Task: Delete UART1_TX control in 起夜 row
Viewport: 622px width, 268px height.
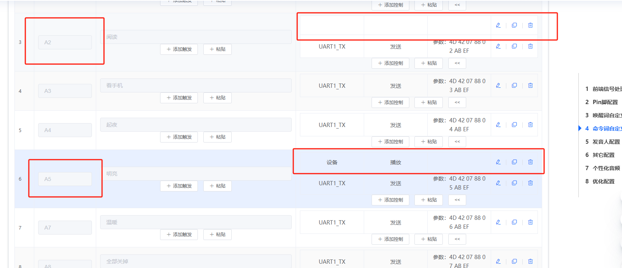Action: click(x=530, y=125)
